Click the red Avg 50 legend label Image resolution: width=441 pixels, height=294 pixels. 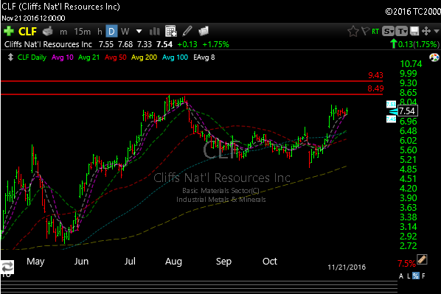pyautogui.click(x=116, y=57)
